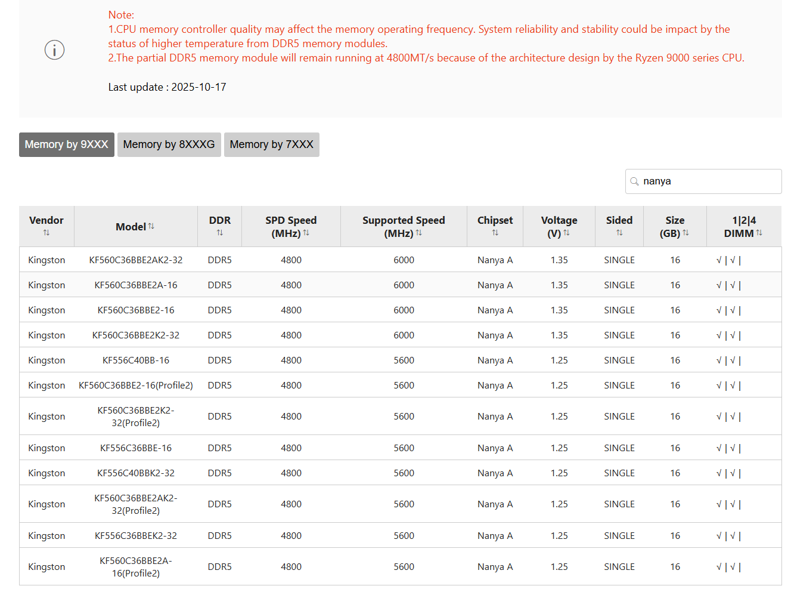Image resolution: width=791 pixels, height=595 pixels.
Task: Select model KF560C36BBE2-16 cell
Action: [136, 310]
